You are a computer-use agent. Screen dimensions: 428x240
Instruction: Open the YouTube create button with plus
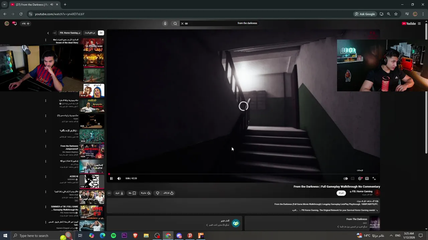click(26, 23)
